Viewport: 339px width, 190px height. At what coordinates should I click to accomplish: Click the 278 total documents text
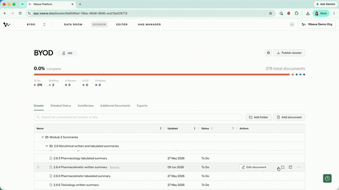point(285,69)
